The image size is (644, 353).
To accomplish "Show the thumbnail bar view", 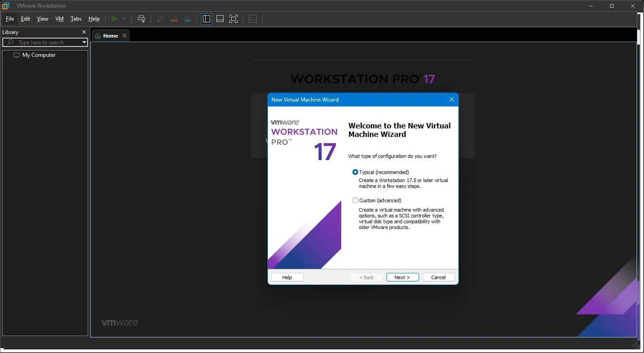I will pyautogui.click(x=220, y=19).
